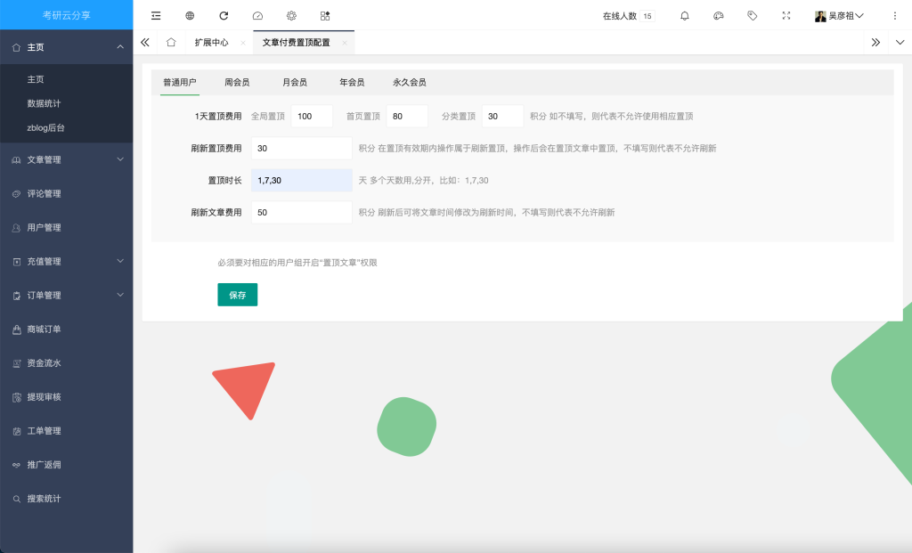912x553 pixels.
Task: Click the refresh icon in the top toolbar
Action: pyautogui.click(x=224, y=16)
